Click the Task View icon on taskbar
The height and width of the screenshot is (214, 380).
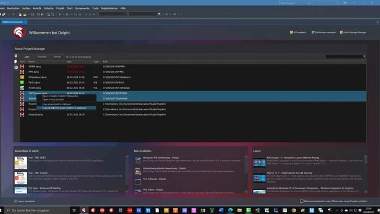(74, 210)
